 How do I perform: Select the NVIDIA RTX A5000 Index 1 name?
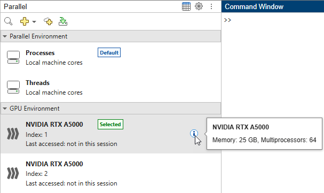[54, 125]
